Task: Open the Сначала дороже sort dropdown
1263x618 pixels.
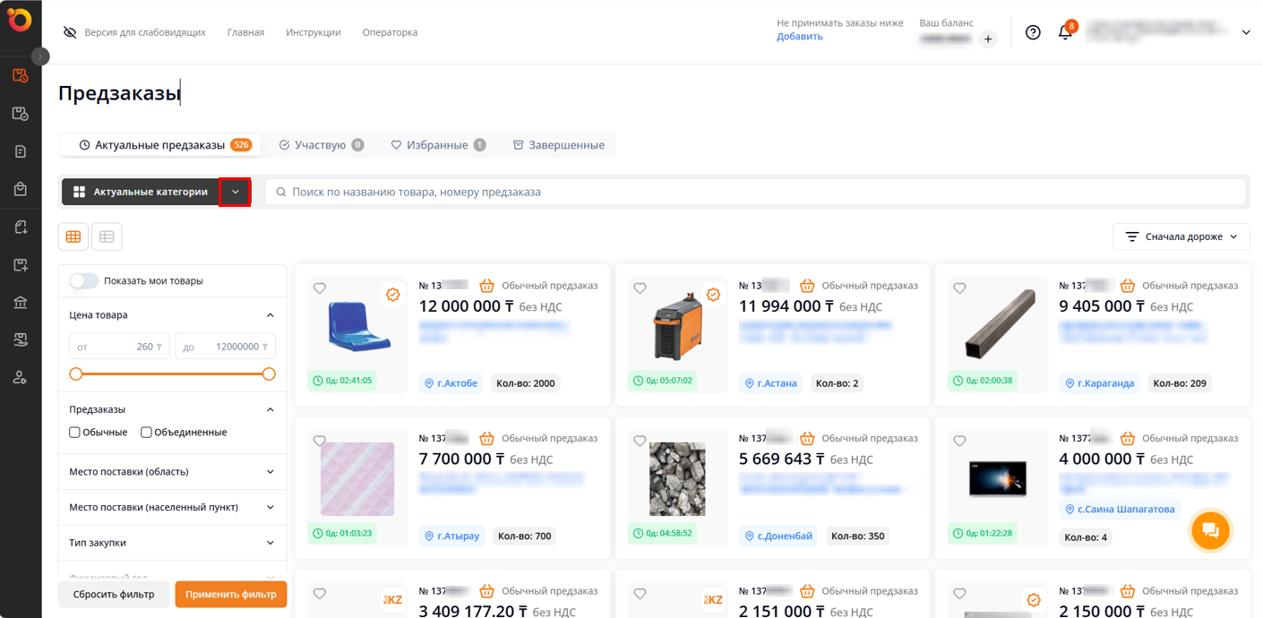Action: pos(1181,236)
